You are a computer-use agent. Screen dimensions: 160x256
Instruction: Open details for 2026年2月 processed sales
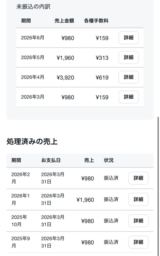[138, 178]
